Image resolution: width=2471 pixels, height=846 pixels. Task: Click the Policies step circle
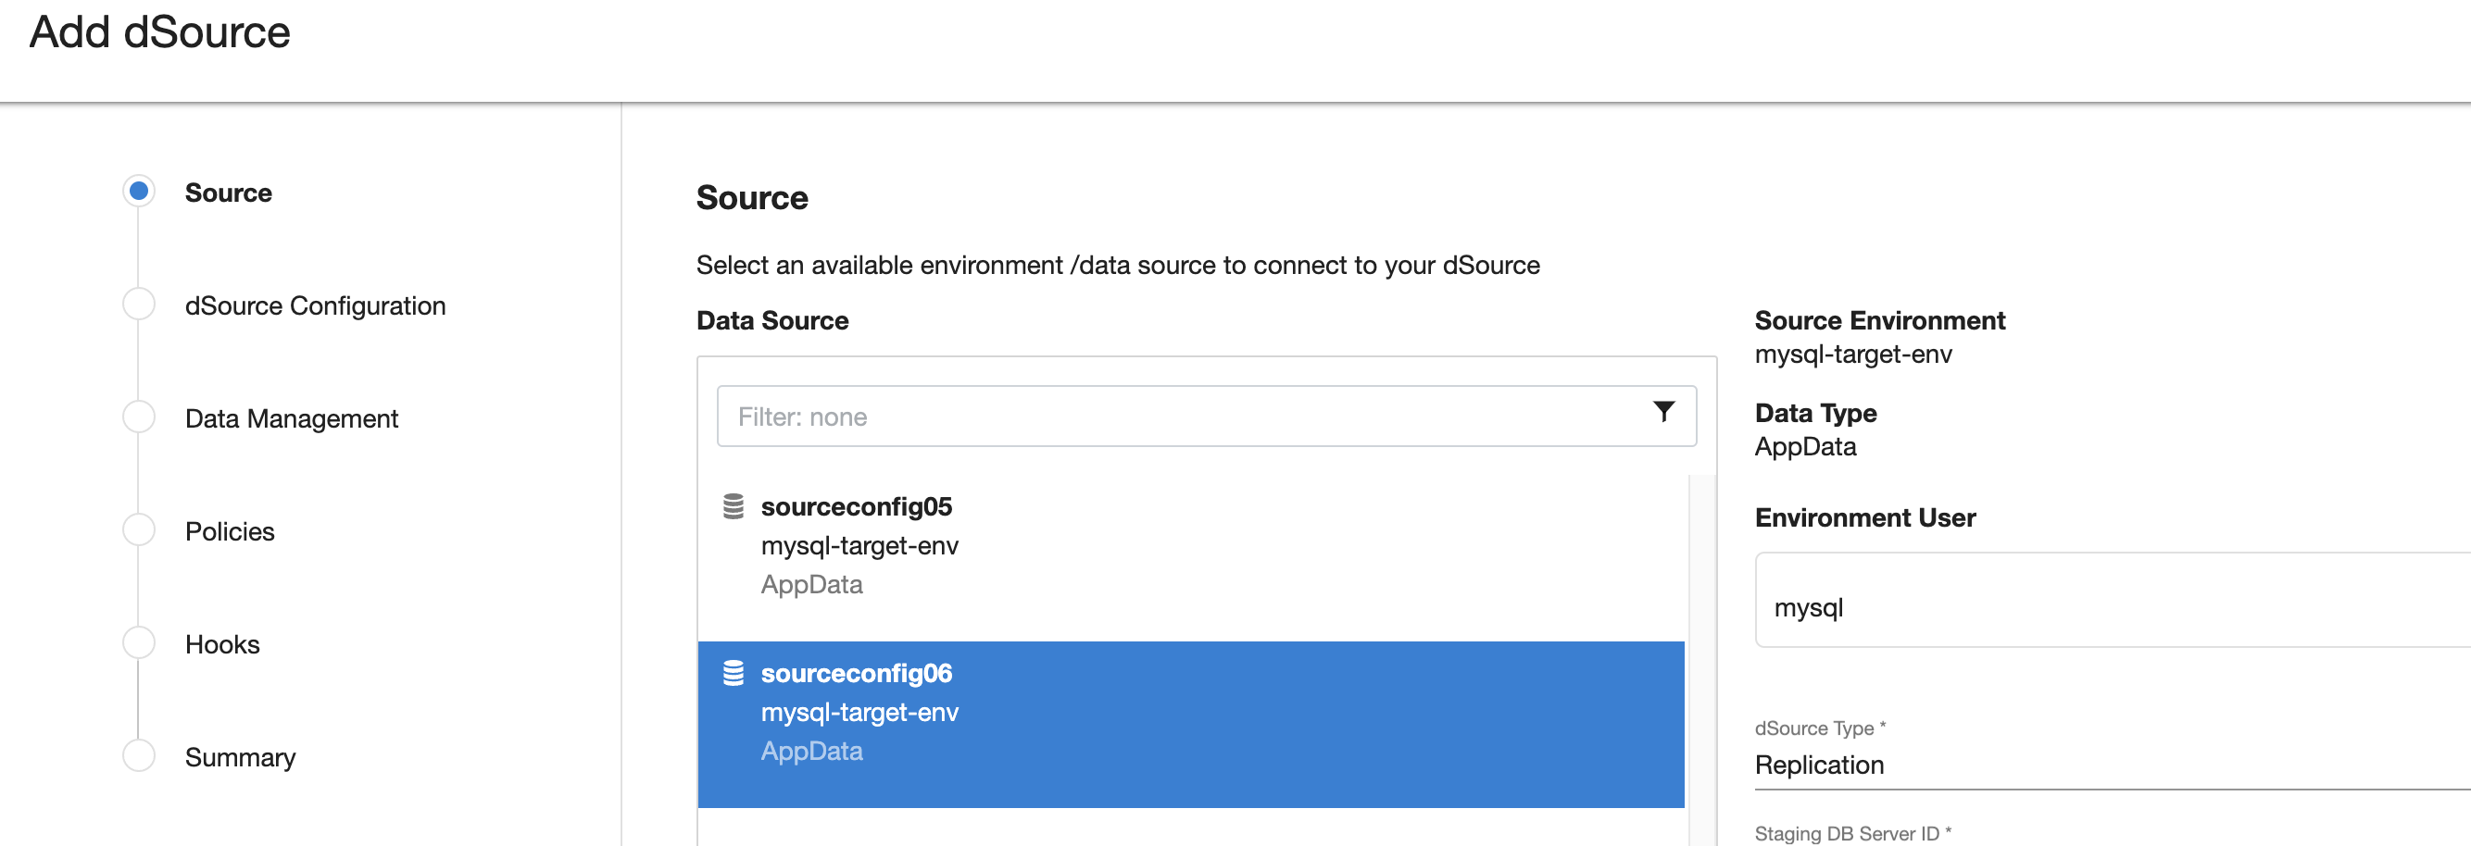(x=139, y=529)
